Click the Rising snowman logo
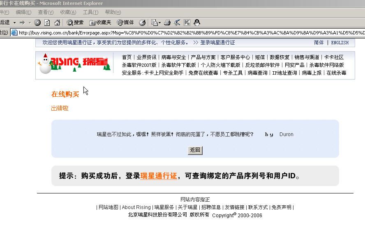 74,63
